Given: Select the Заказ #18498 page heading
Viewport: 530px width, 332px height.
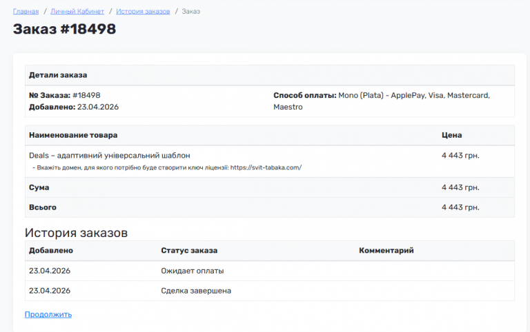Looking at the screenshot, I should [x=64, y=29].
